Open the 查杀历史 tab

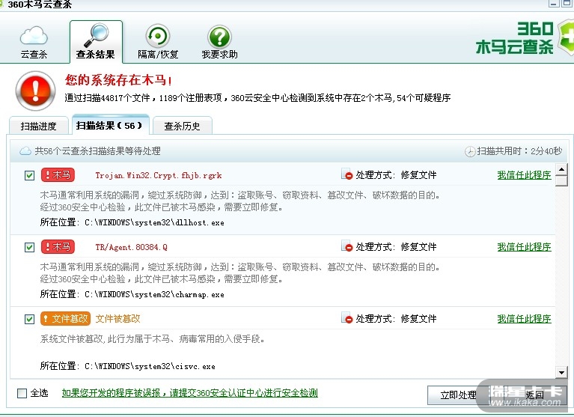coord(183,126)
